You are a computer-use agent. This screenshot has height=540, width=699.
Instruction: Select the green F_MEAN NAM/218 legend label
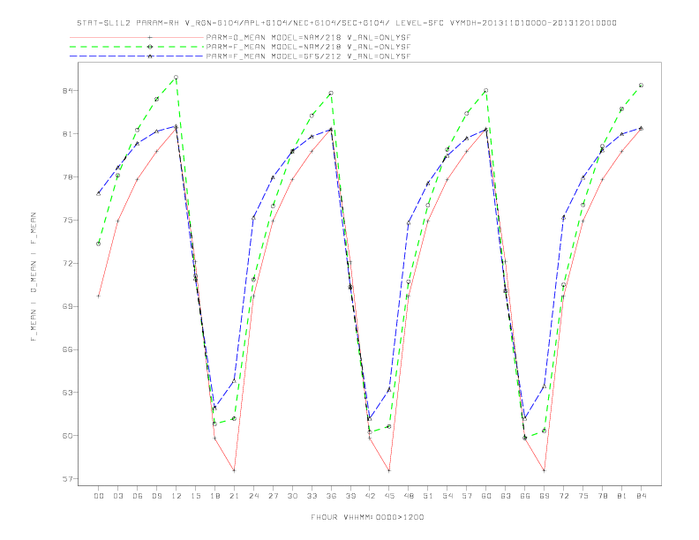[308, 47]
